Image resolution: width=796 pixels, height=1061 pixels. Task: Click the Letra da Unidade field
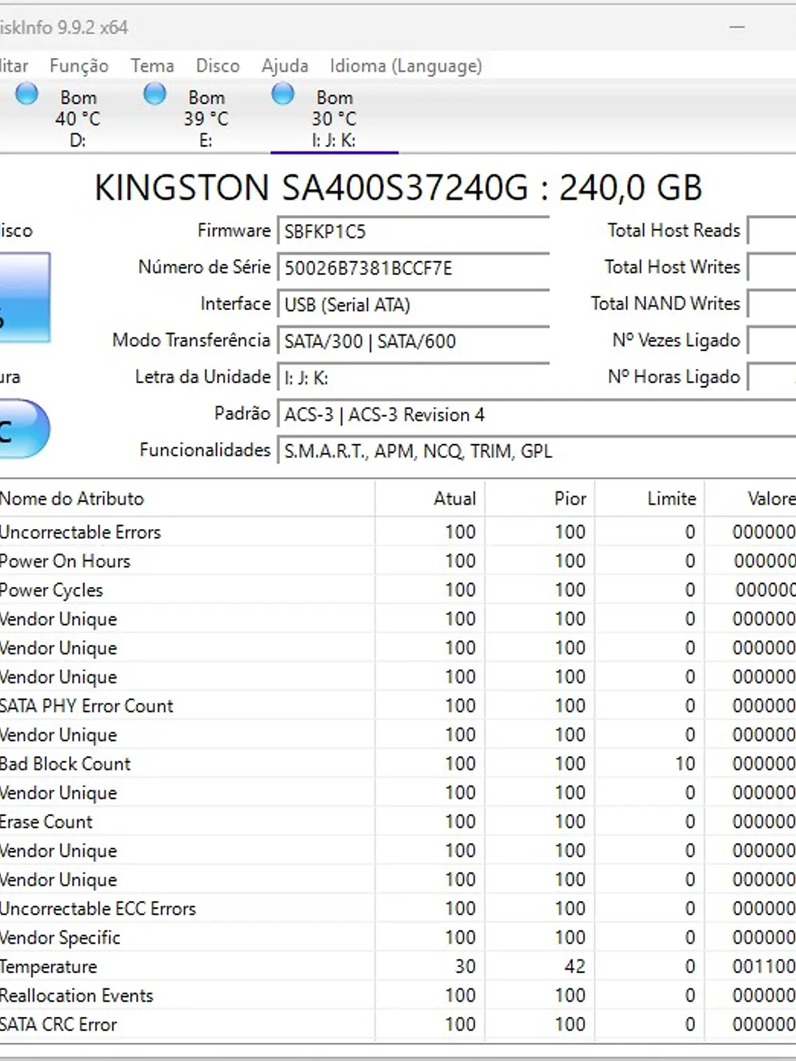(414, 378)
